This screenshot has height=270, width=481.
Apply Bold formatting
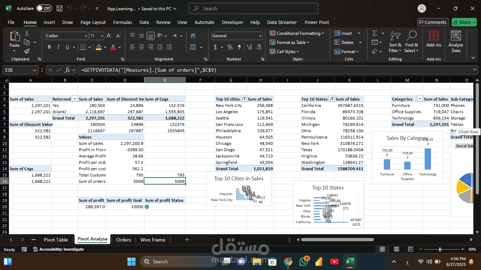[x=49, y=47]
